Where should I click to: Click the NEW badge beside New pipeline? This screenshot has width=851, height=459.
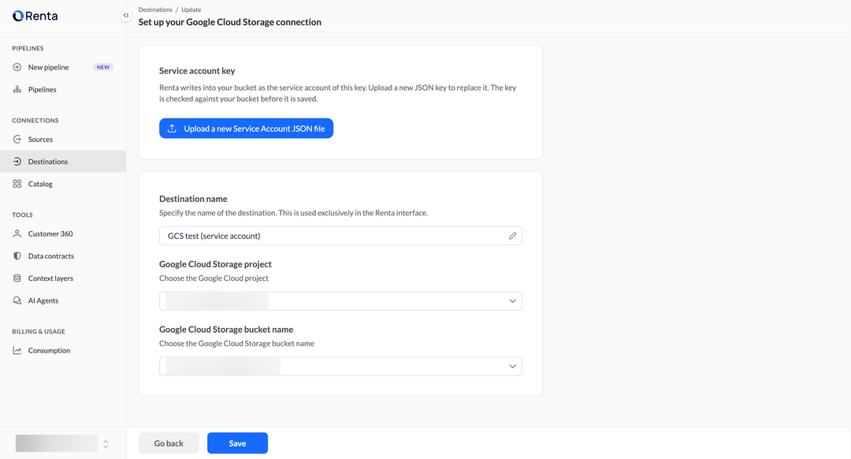[x=103, y=67]
